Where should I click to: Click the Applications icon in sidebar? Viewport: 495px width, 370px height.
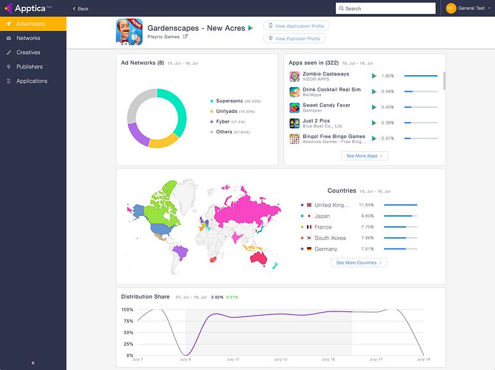coord(9,81)
